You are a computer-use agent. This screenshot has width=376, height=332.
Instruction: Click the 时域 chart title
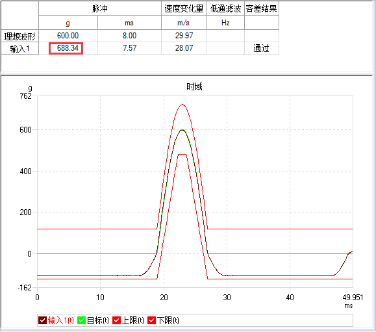pos(194,86)
